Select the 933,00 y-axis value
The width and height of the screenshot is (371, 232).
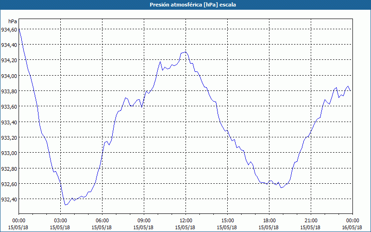pos(9,153)
